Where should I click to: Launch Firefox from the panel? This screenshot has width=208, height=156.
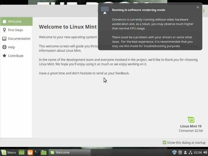tap(30, 152)
